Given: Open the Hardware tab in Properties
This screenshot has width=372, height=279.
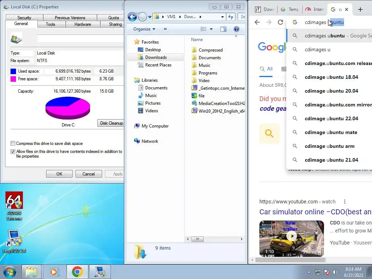Looking at the screenshot, I should [x=82, y=24].
